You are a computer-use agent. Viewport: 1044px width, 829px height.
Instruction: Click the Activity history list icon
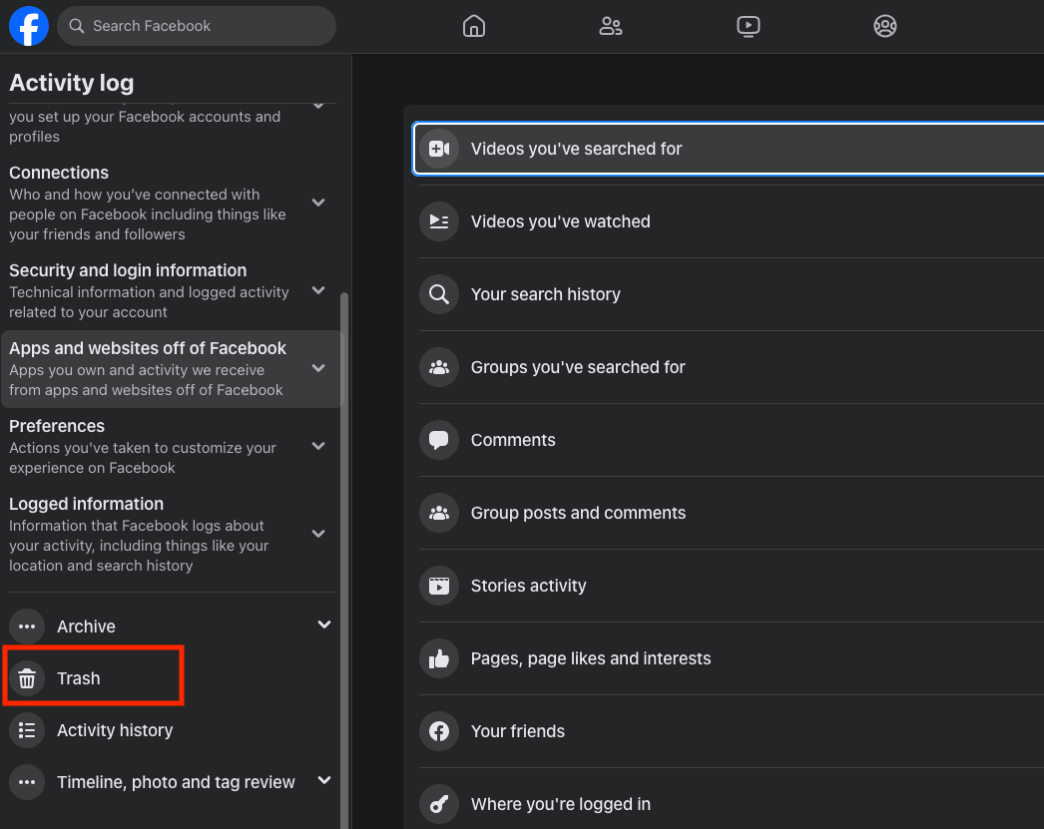27,730
